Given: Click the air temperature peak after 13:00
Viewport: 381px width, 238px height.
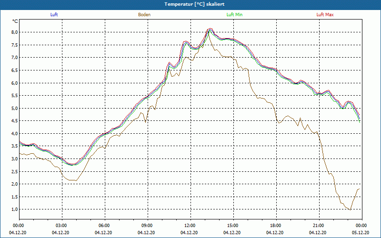Looking at the screenshot, I should [x=210, y=29].
